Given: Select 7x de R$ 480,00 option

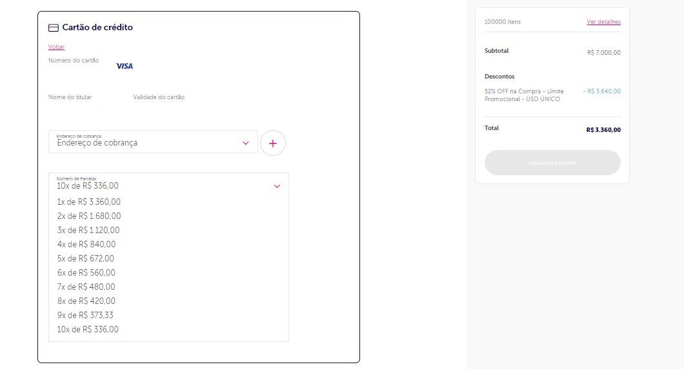Looking at the screenshot, I should pos(168,287).
